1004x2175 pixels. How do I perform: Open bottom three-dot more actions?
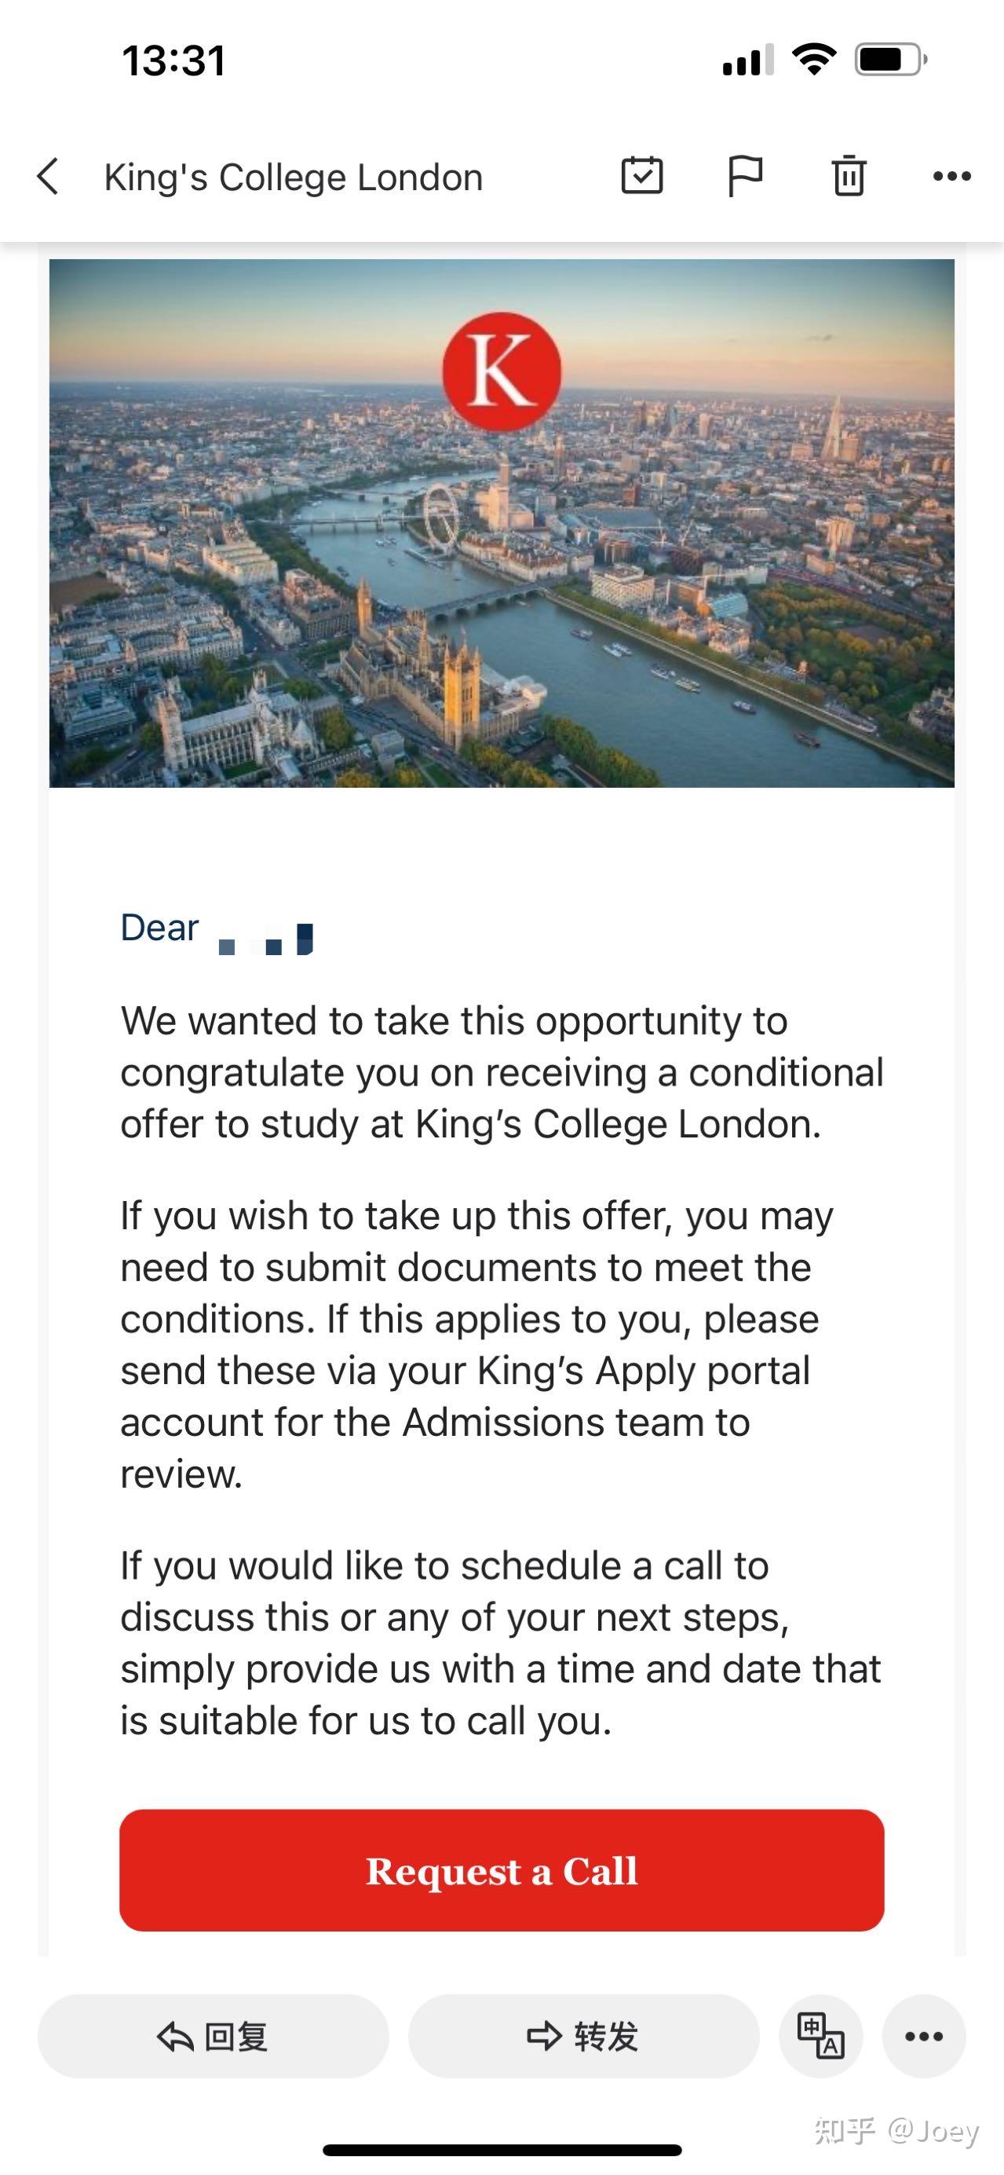[923, 2036]
